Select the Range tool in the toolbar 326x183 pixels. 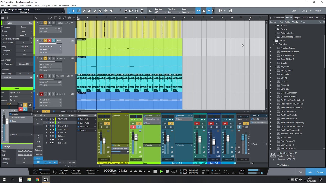pyautogui.click(x=79, y=11)
